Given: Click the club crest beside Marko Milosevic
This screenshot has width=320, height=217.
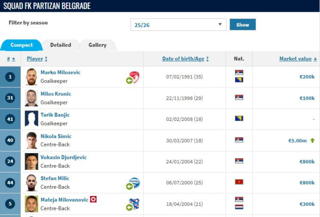Looking at the screenshot, I should click(134, 77).
